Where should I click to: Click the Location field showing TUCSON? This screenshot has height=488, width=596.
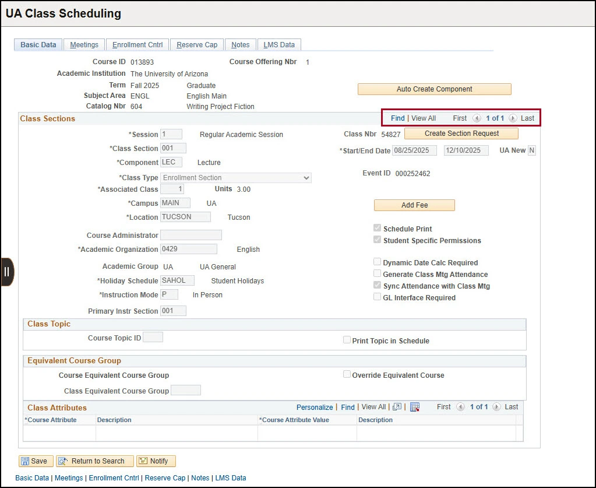pyautogui.click(x=185, y=217)
